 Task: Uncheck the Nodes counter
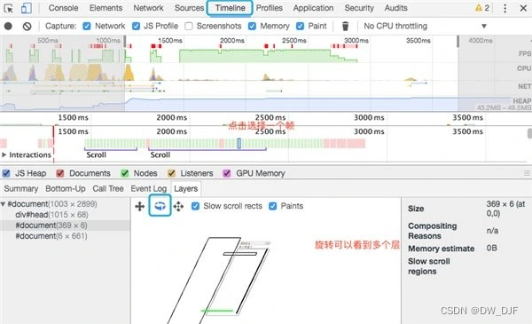click(x=125, y=174)
